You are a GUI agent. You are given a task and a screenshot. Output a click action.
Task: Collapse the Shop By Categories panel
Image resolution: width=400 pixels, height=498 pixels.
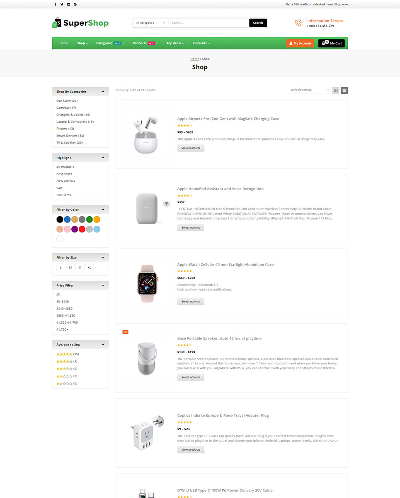click(103, 92)
